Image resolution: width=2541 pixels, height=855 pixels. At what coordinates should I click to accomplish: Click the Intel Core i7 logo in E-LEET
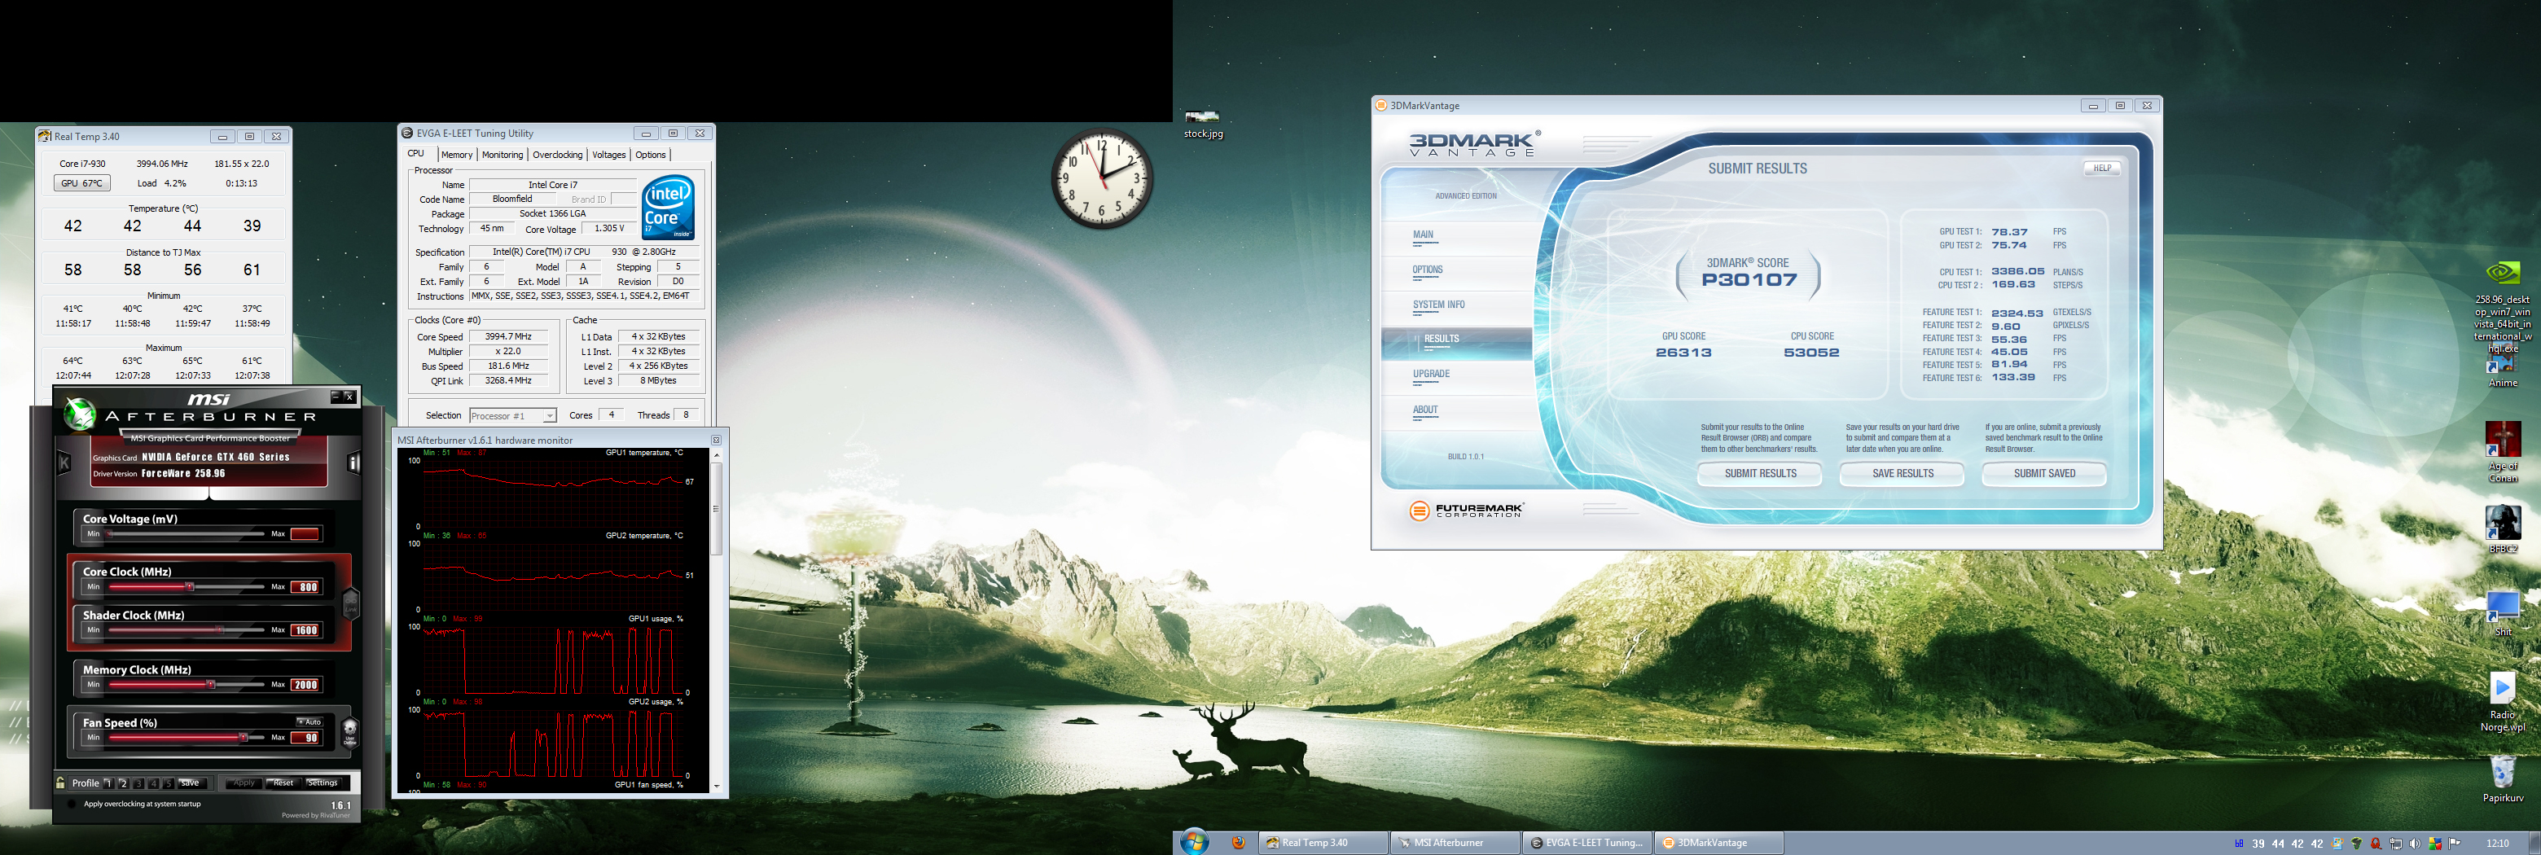(669, 207)
